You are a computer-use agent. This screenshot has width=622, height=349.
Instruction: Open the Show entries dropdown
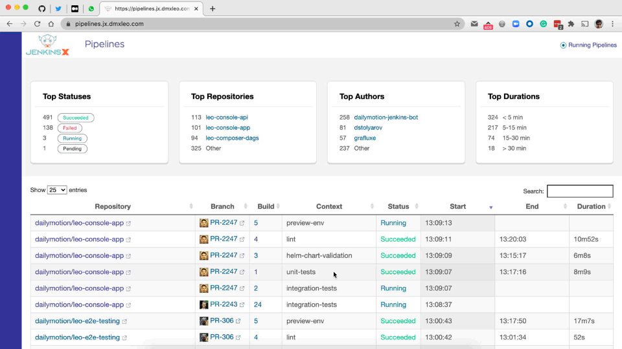point(57,190)
